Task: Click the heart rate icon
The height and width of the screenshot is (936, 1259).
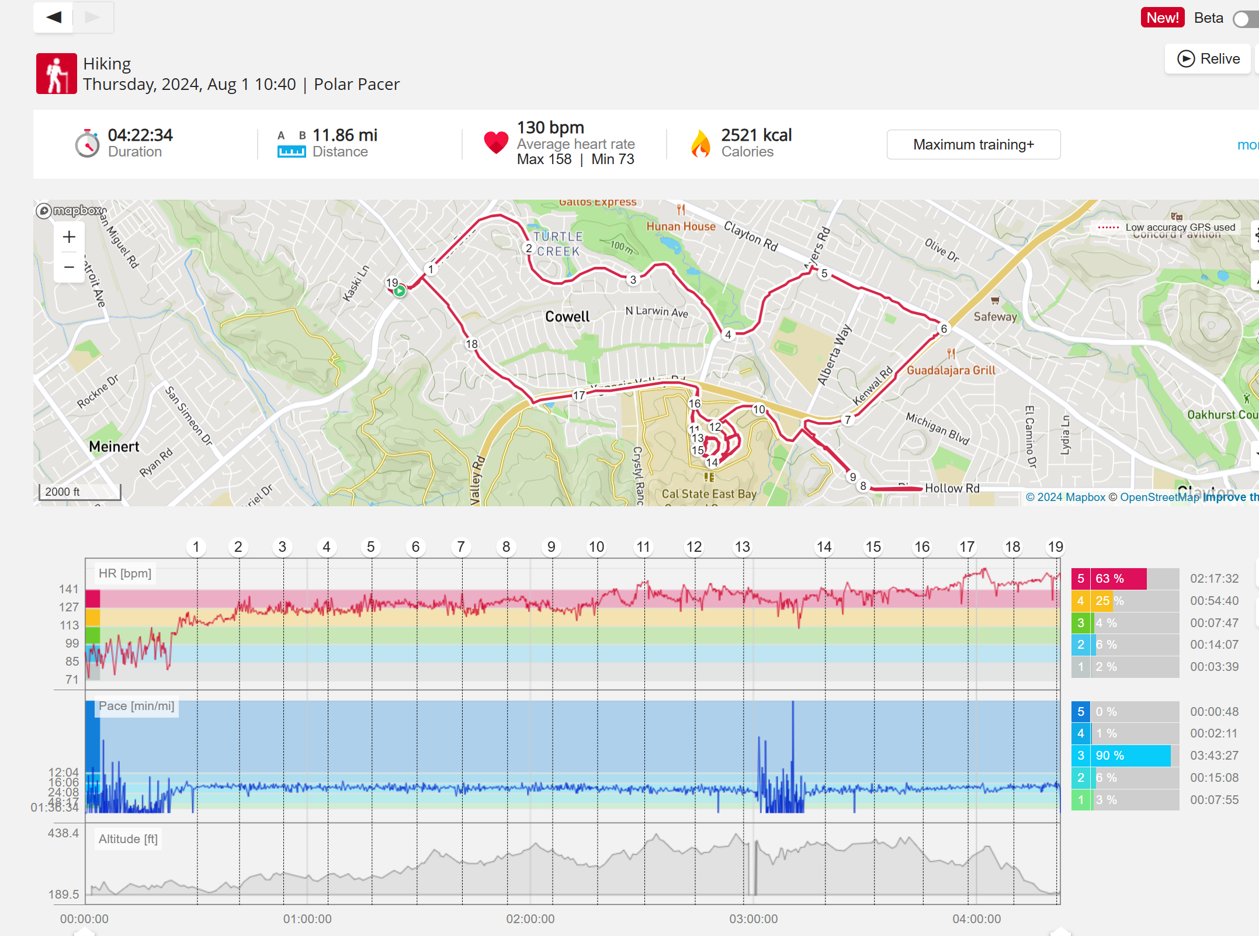Action: (496, 143)
